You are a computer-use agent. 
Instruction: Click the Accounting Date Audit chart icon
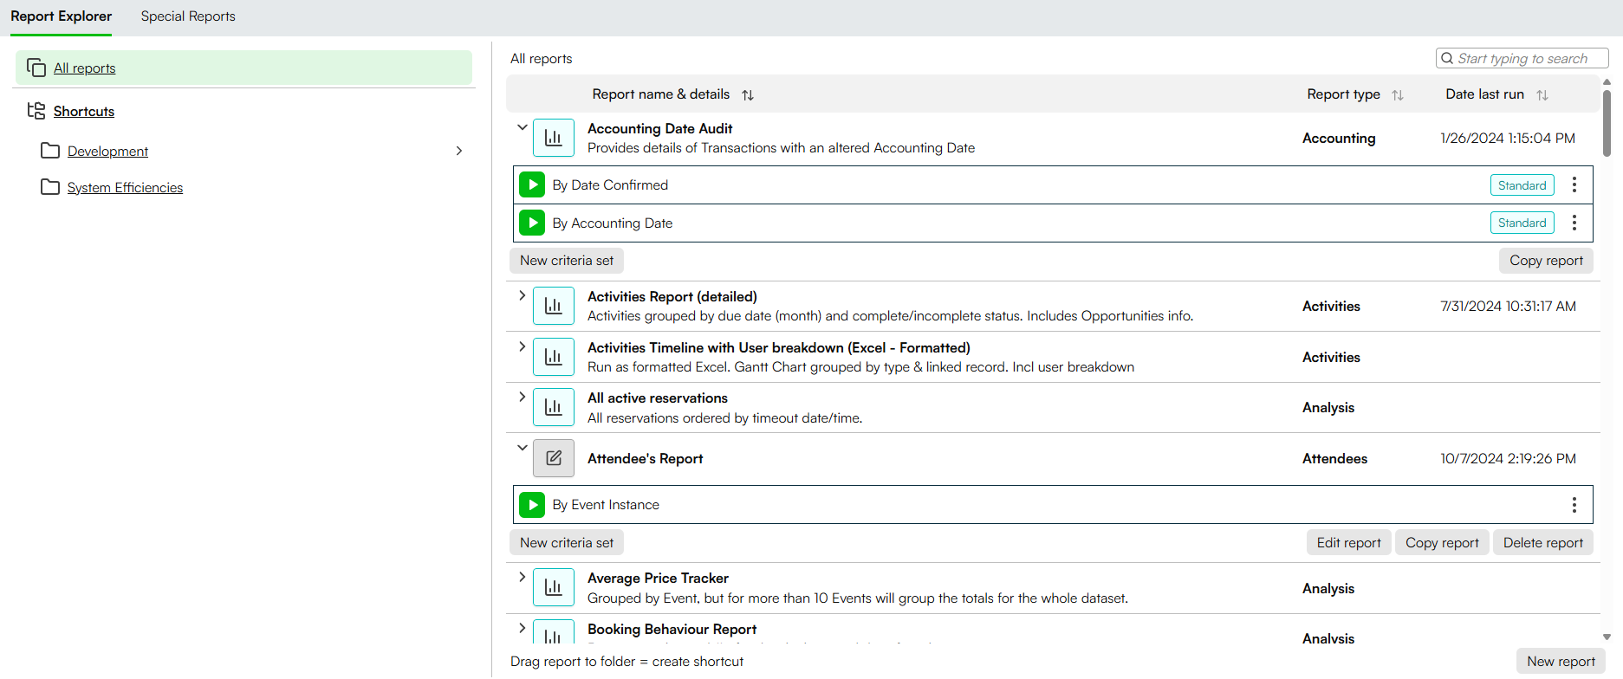tap(554, 138)
